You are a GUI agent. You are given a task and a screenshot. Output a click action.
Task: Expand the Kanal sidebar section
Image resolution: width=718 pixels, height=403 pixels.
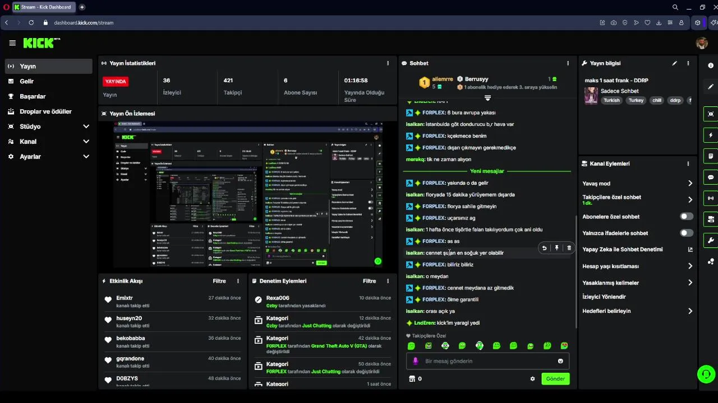86,142
